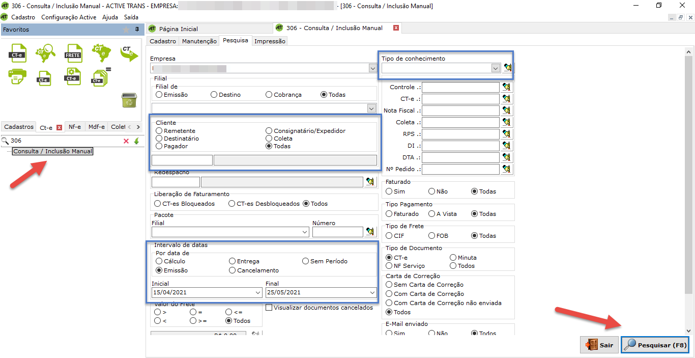Switch to the Impressão tab
Image resolution: width=695 pixels, height=358 pixels.
(270, 41)
